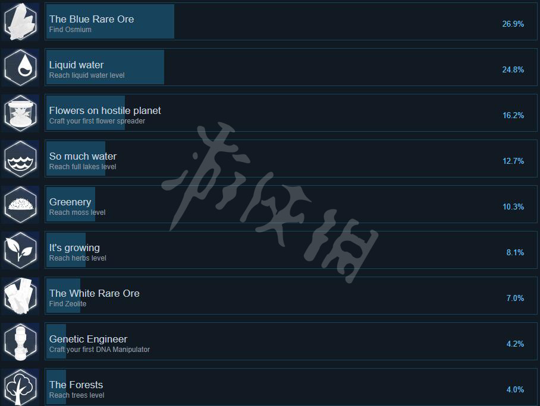Select The Forests achievement title
The image size is (540, 406).
coord(76,385)
